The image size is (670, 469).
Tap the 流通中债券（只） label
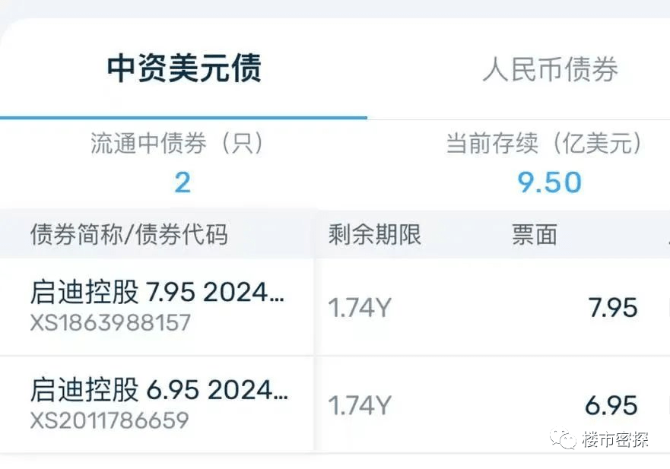177,144
